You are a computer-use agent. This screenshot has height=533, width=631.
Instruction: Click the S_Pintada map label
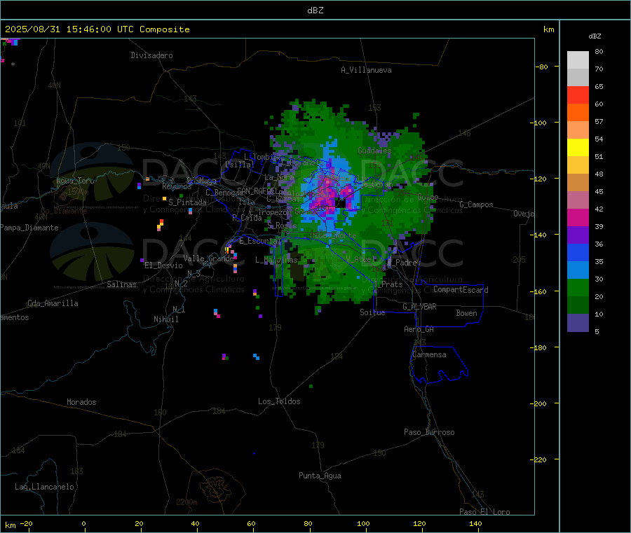pyautogui.click(x=187, y=202)
